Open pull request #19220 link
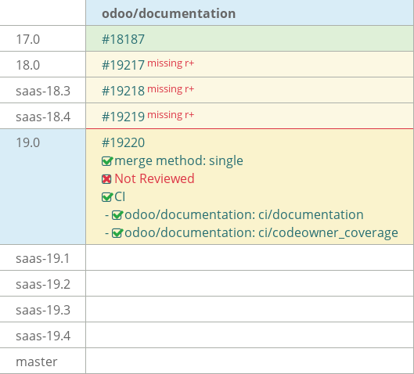The image size is (414, 374). tap(123, 142)
